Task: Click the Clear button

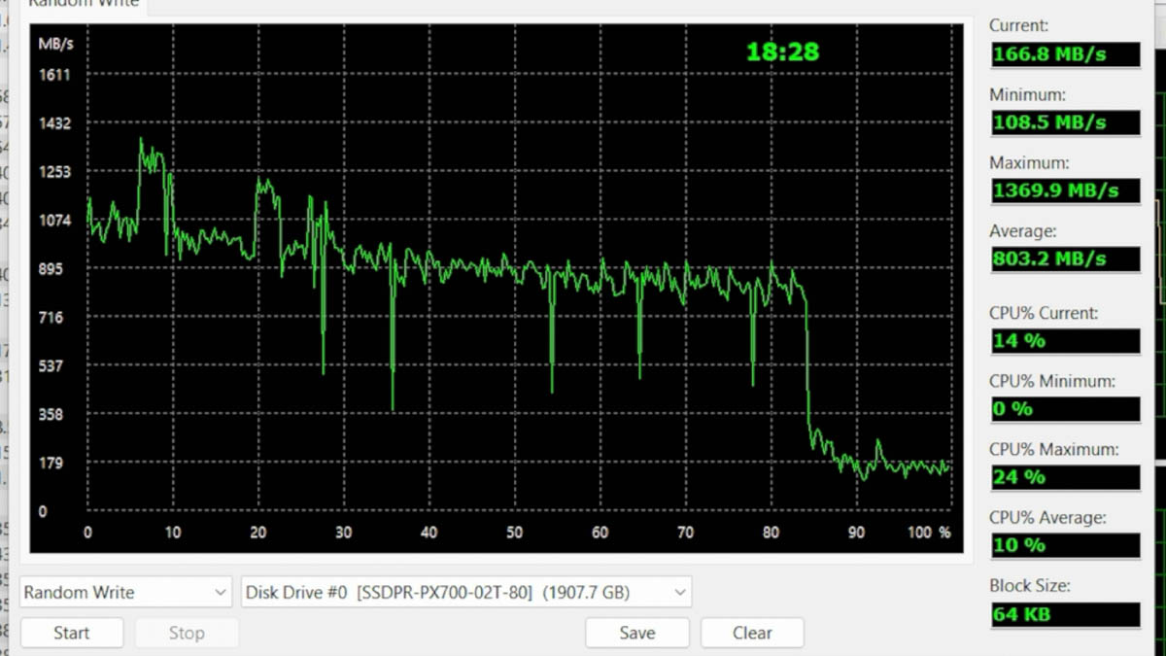Action: 752,633
